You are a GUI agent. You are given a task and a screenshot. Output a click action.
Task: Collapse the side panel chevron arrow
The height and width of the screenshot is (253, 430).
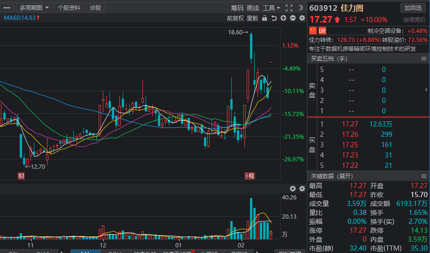click(x=426, y=90)
